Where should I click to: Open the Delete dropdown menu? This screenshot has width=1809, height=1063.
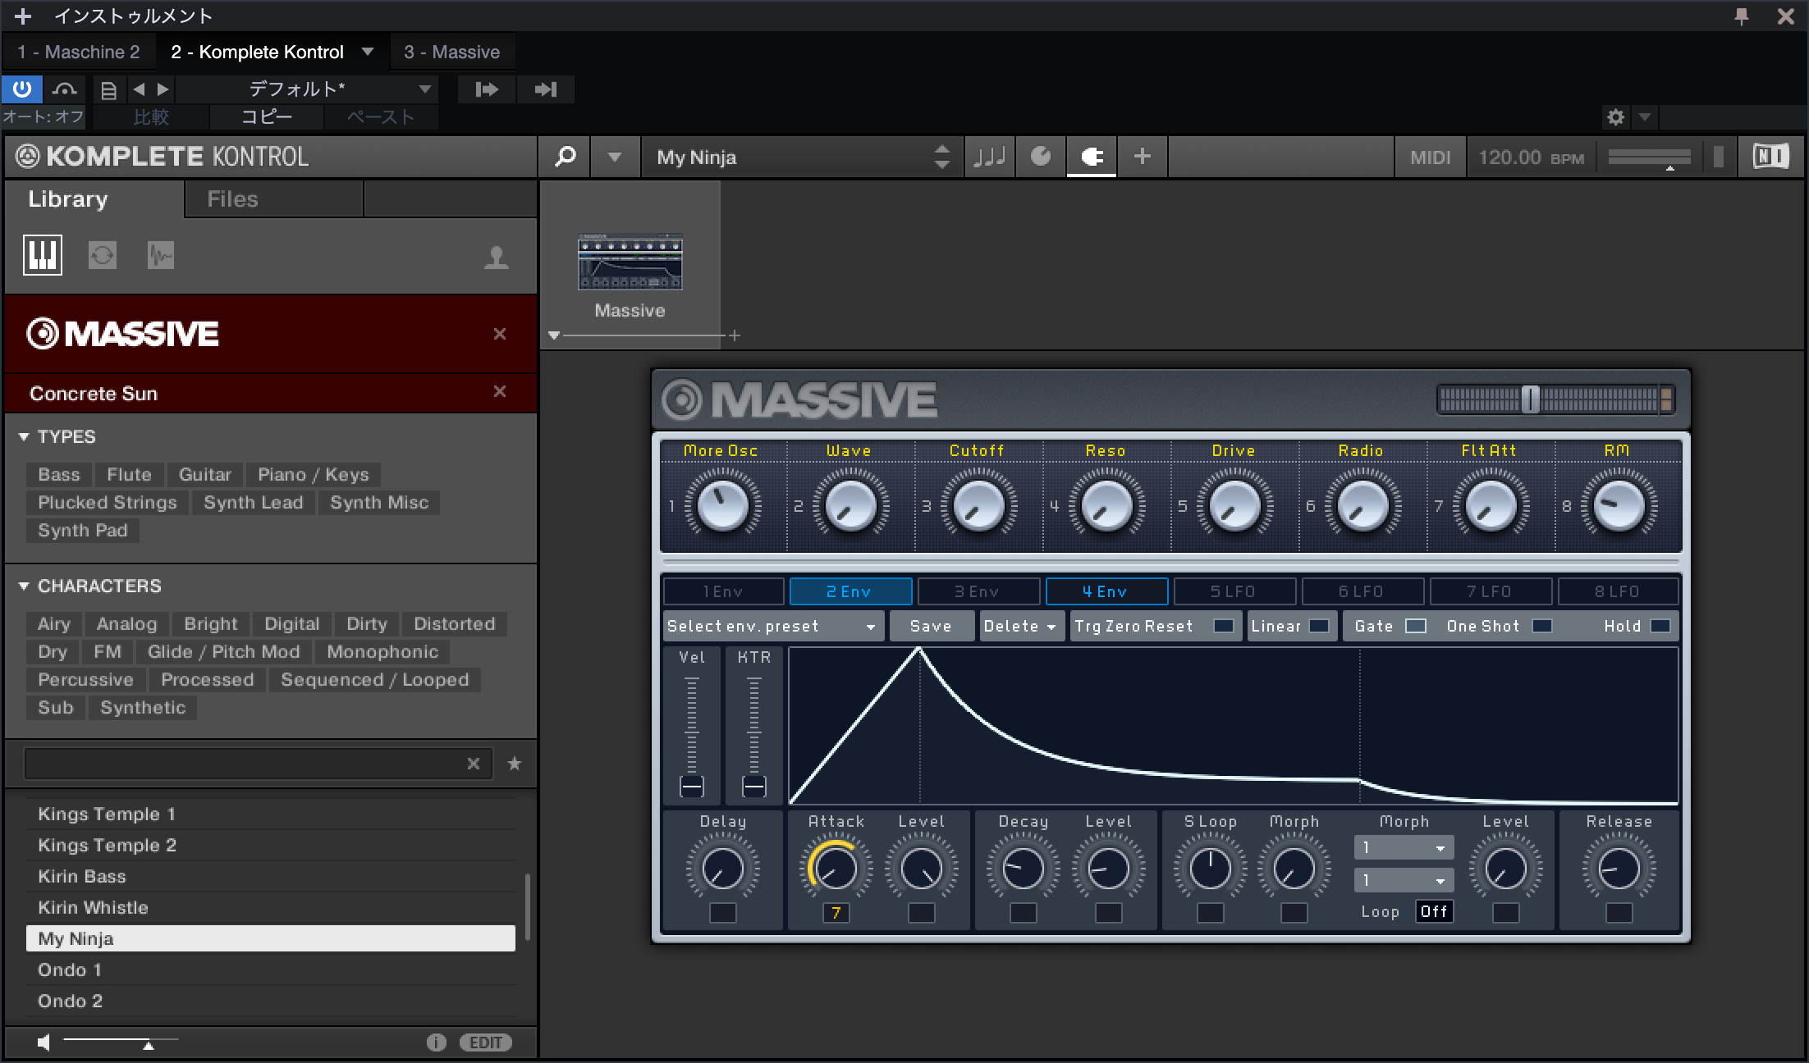(x=1020, y=626)
